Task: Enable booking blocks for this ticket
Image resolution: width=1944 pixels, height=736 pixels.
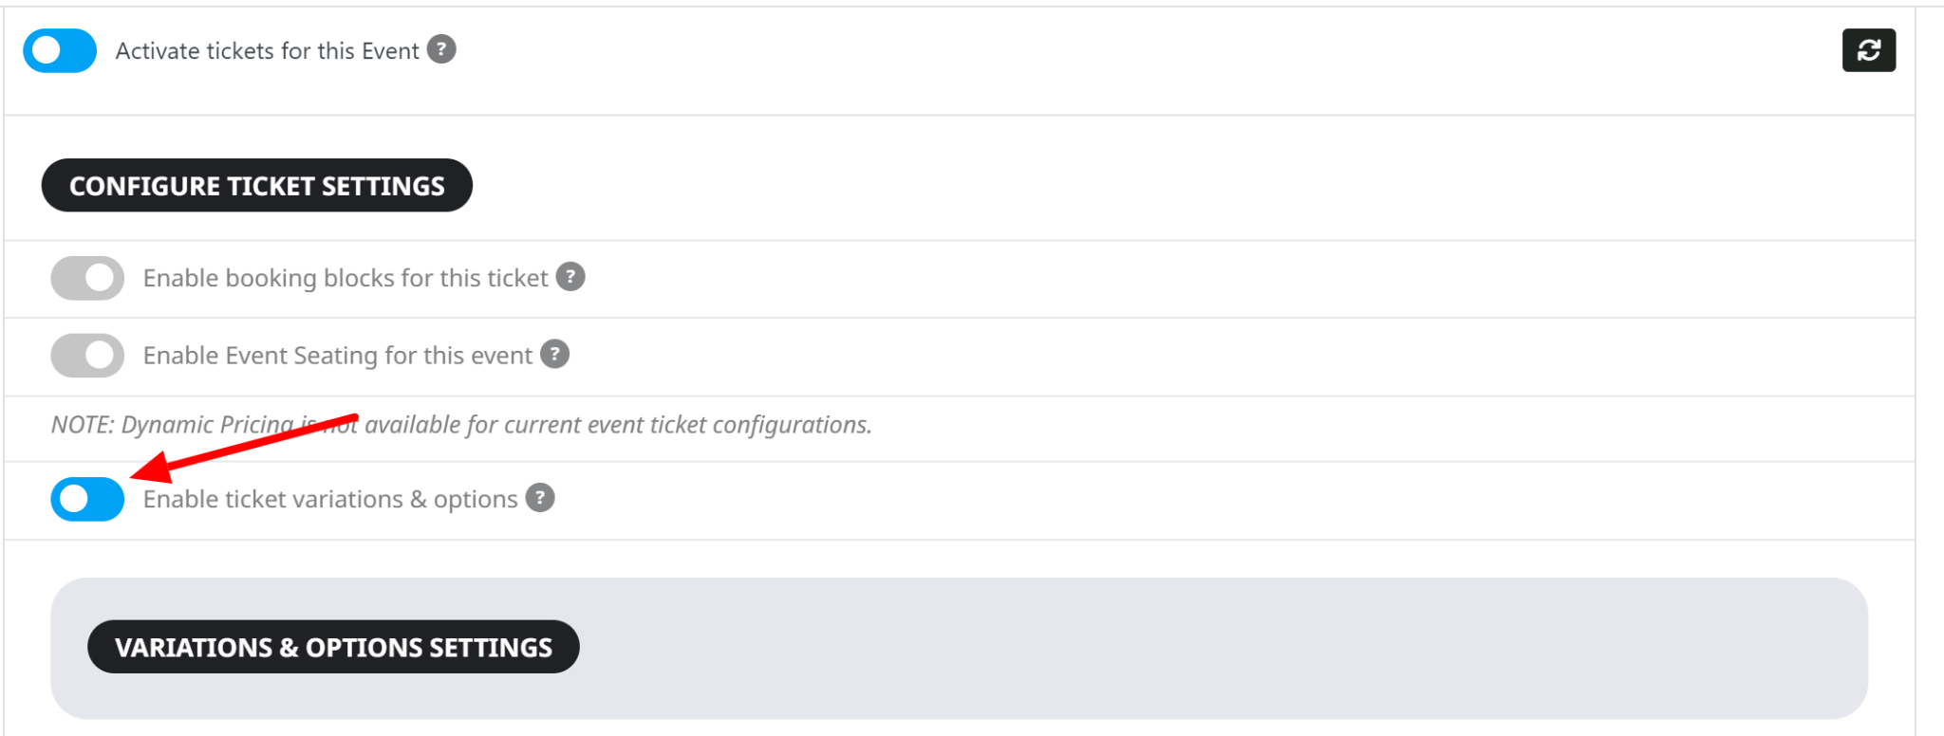Action: (86, 277)
